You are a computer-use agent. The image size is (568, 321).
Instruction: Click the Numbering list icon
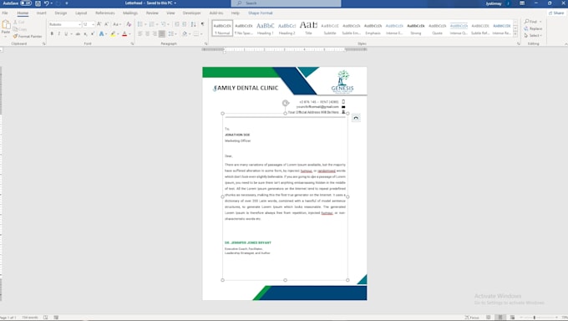tap(152, 24)
